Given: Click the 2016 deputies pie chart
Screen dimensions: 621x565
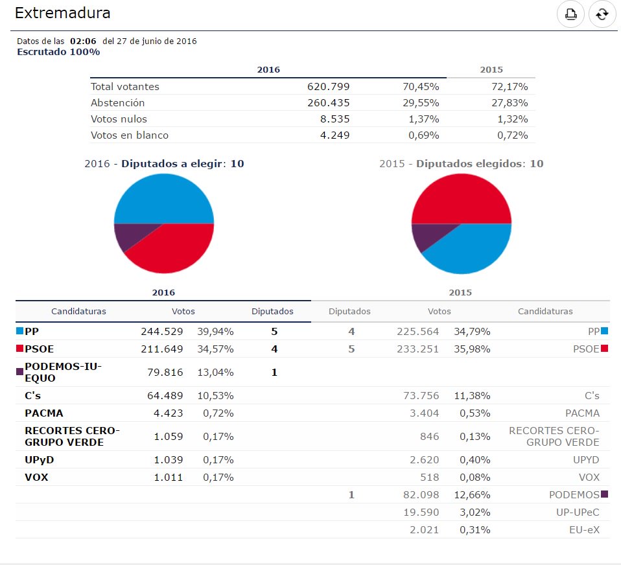Looking at the screenshot, I should coord(164,224).
